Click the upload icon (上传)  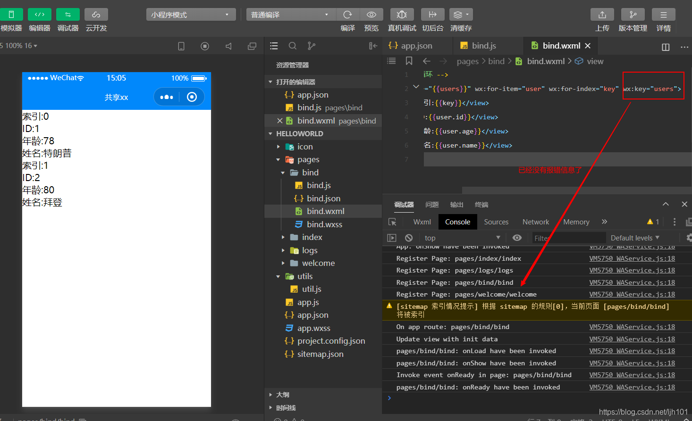(602, 15)
